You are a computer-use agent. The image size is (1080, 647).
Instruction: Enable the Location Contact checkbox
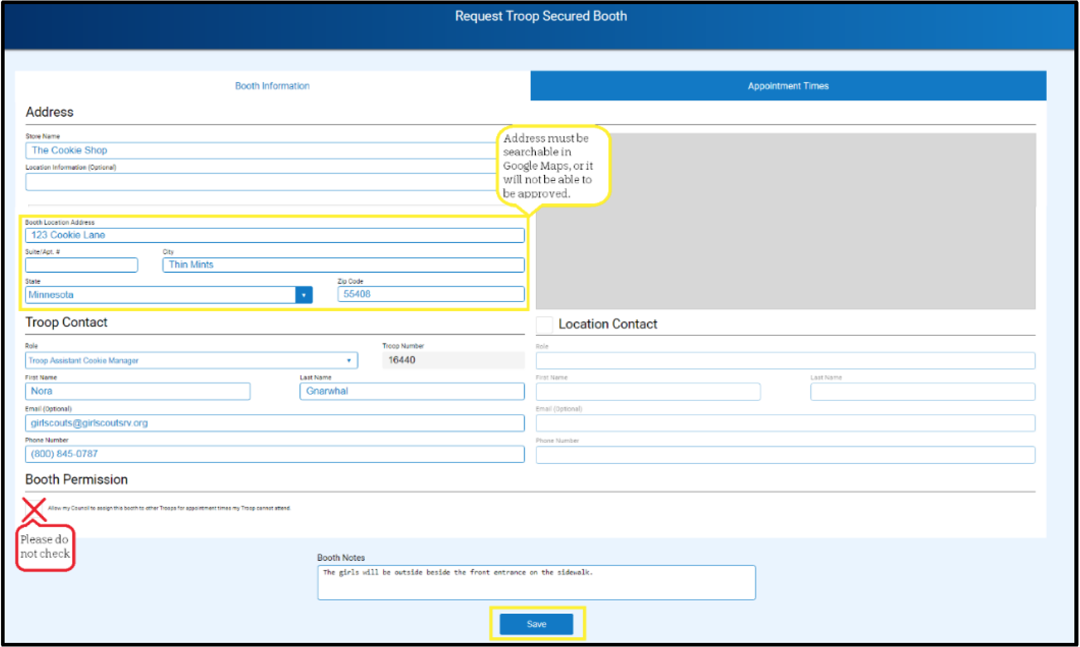click(544, 325)
